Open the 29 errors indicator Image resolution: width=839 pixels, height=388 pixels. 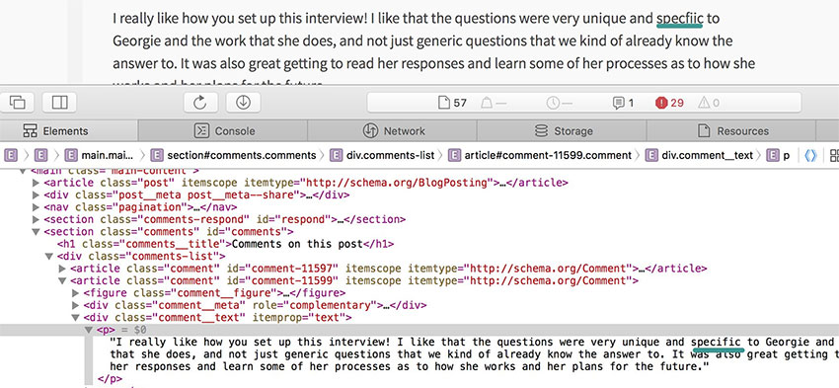click(670, 103)
